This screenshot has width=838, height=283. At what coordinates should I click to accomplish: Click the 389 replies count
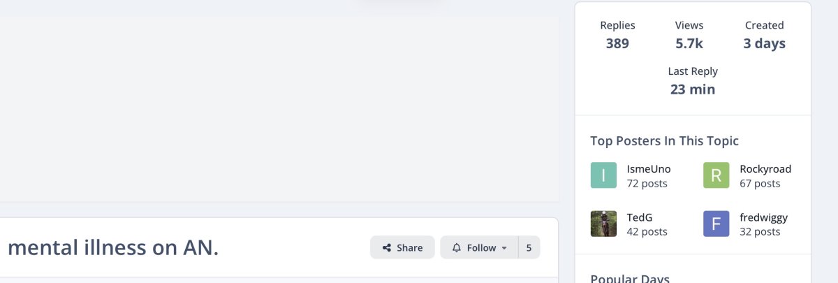pyautogui.click(x=617, y=43)
